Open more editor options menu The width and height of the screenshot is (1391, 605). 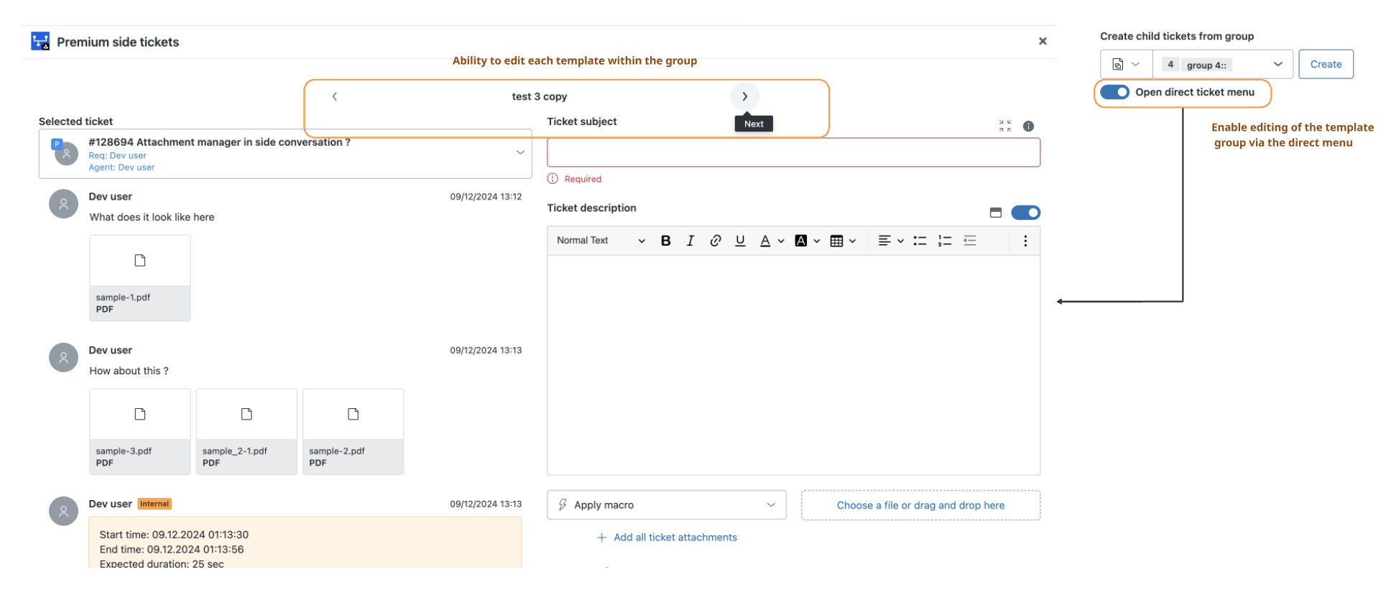1025,241
